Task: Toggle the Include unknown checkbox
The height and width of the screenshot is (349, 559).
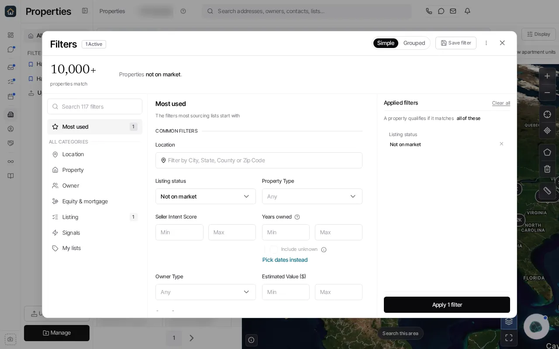Action: 273,250
